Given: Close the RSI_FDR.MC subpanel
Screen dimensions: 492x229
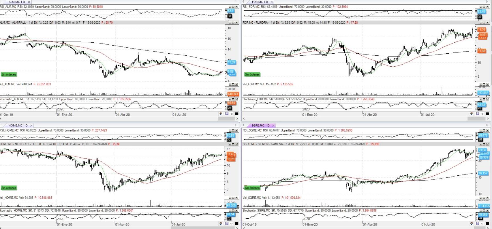Looking at the screenshot, I should pyautogui.click(x=487, y=7).
